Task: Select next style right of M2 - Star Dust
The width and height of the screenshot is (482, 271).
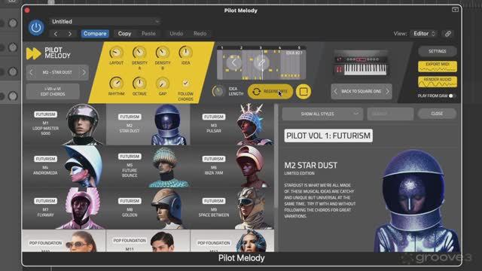Action: tap(84, 72)
